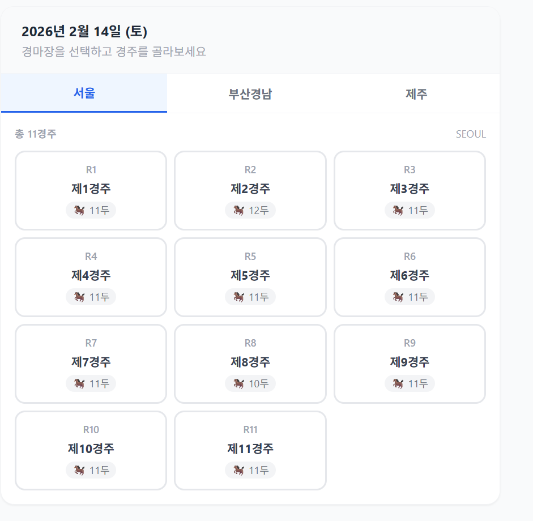This screenshot has height=521, width=533.
Task: Select the R7 제7경주 race card
Action: pos(91,364)
